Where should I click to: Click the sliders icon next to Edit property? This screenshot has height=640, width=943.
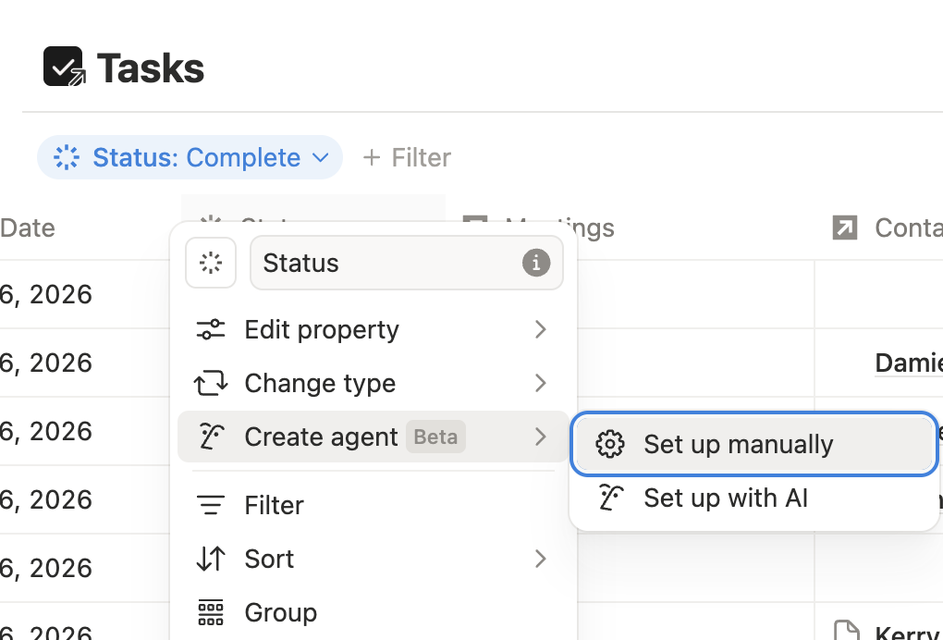click(210, 329)
